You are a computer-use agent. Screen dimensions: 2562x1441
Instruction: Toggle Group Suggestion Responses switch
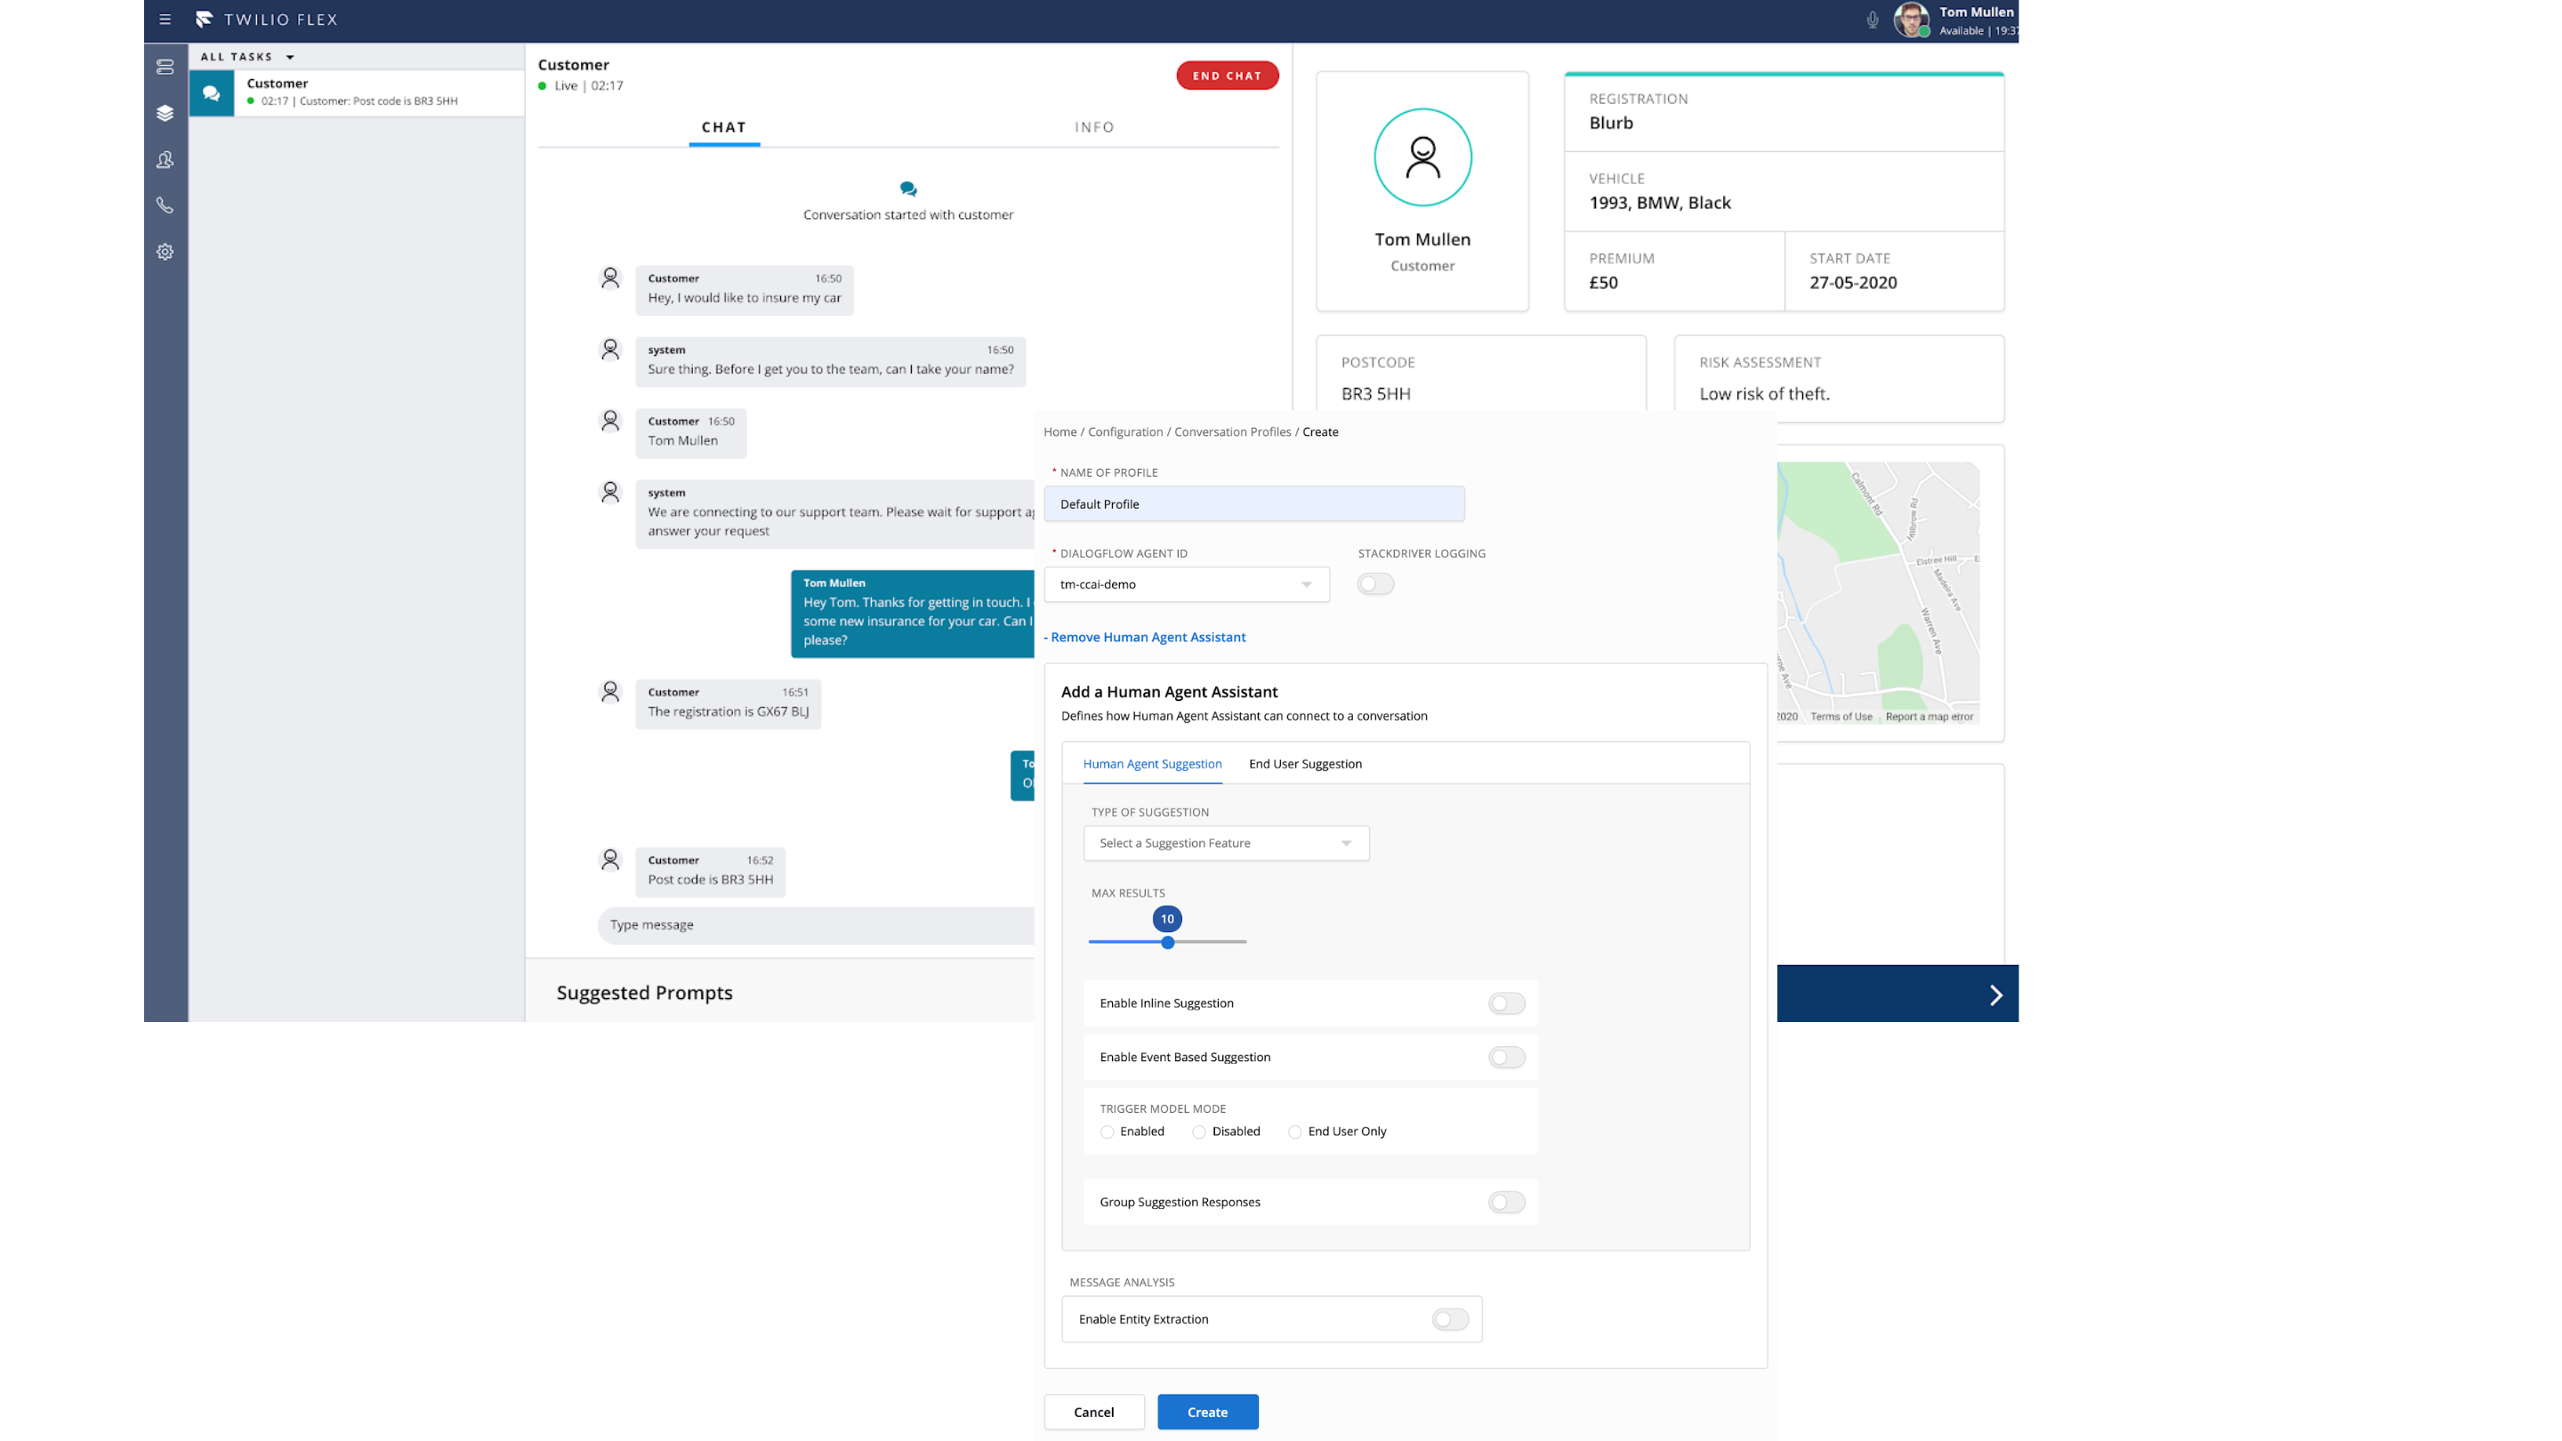(1506, 1203)
